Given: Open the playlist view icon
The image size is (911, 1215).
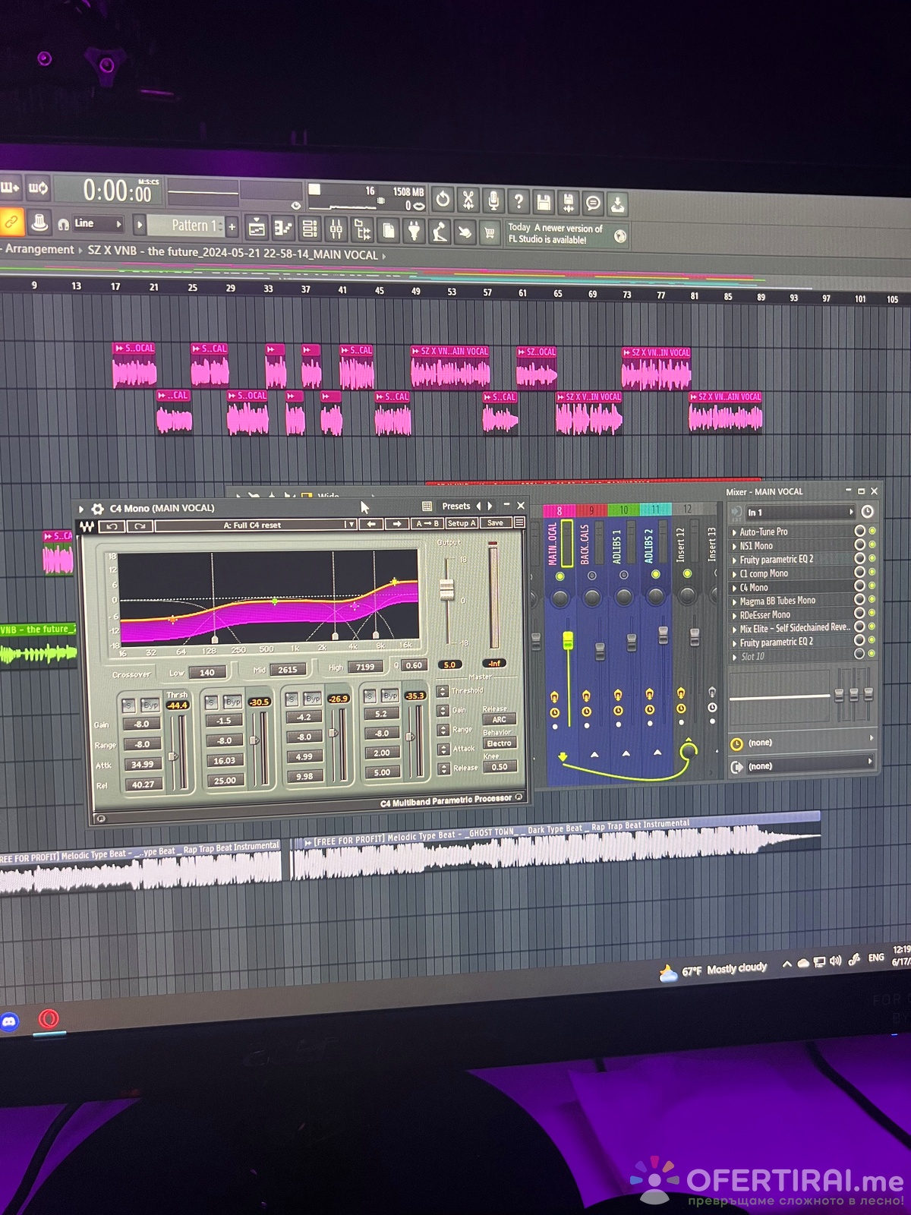Looking at the screenshot, I should [257, 228].
